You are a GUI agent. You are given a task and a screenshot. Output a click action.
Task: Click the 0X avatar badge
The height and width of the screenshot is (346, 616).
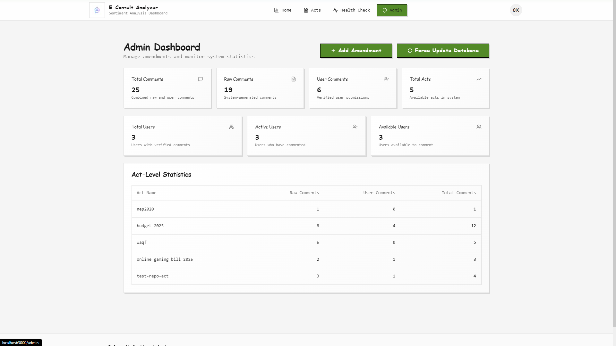pos(516,10)
